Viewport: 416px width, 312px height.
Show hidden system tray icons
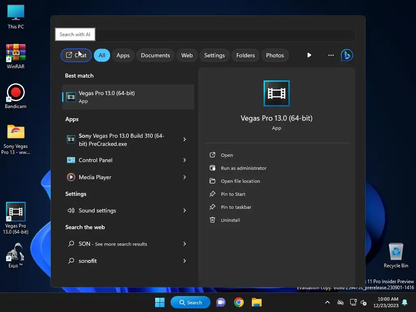pyautogui.click(x=327, y=302)
